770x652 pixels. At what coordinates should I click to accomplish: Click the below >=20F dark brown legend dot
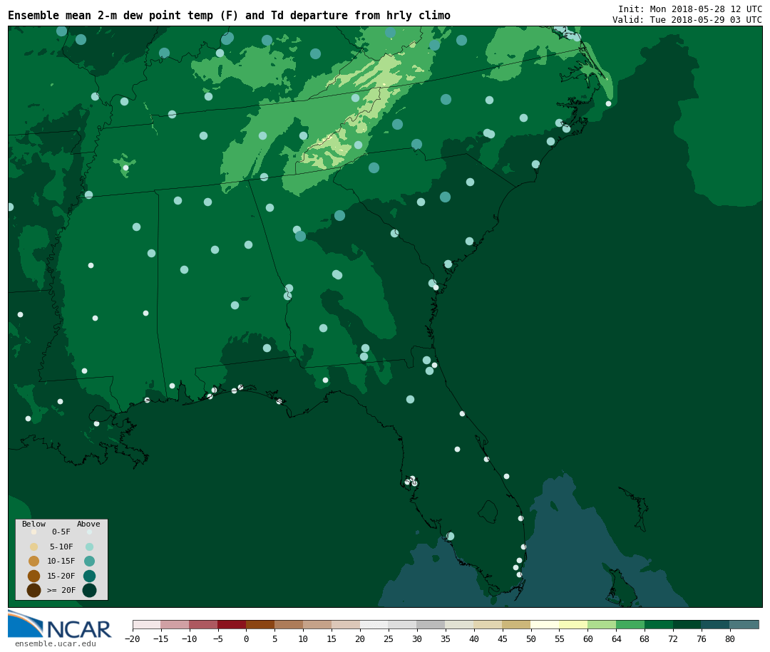34,590
